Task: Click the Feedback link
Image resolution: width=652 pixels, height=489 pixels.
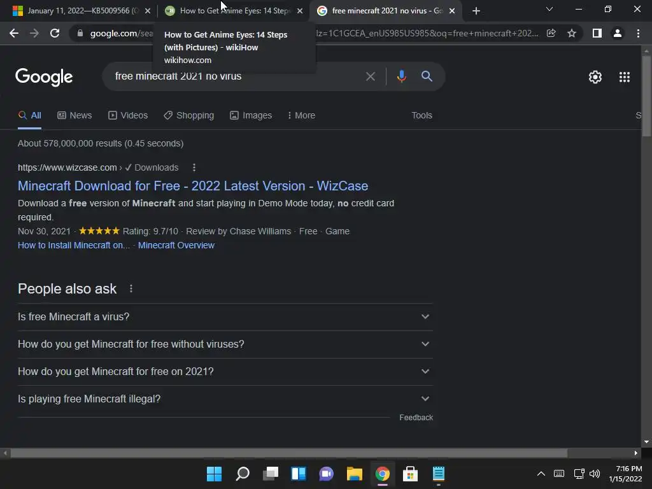Action: pyautogui.click(x=416, y=418)
